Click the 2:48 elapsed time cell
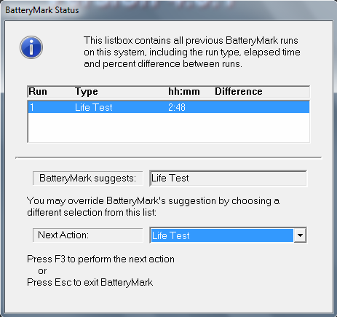Viewport: 337px width, 317px height. pos(177,107)
